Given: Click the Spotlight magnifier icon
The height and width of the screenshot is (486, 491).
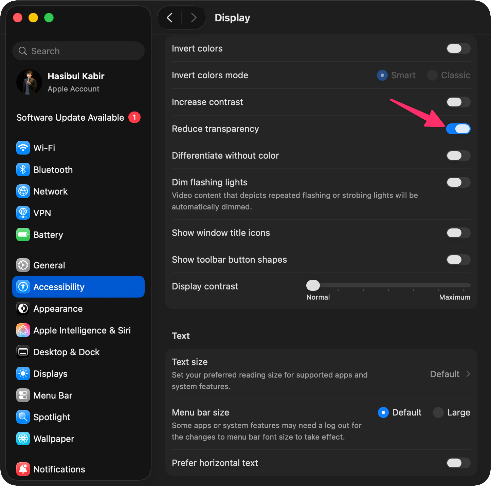Looking at the screenshot, I should (23, 417).
